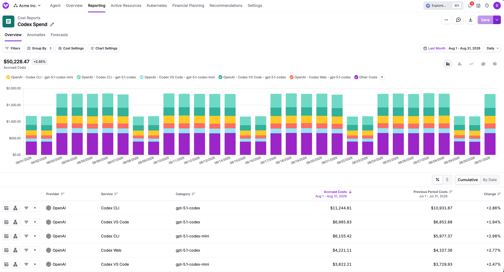The width and height of the screenshot is (504, 272).
Task: Open filter dropdown for Codex Web row
Action: coord(30,250)
